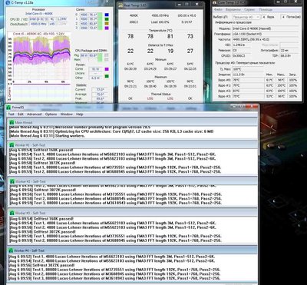Click the C-Temp app icon in title bar

pyautogui.click(x=8, y=3)
